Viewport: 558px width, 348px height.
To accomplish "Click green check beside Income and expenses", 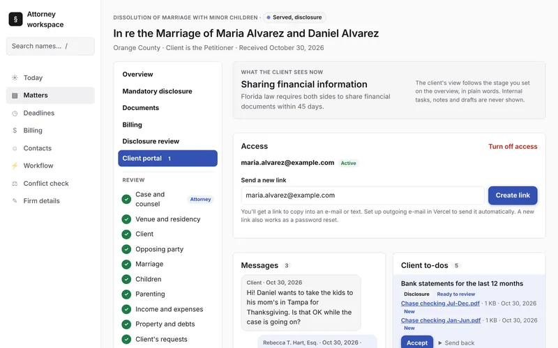I will tap(126, 309).
